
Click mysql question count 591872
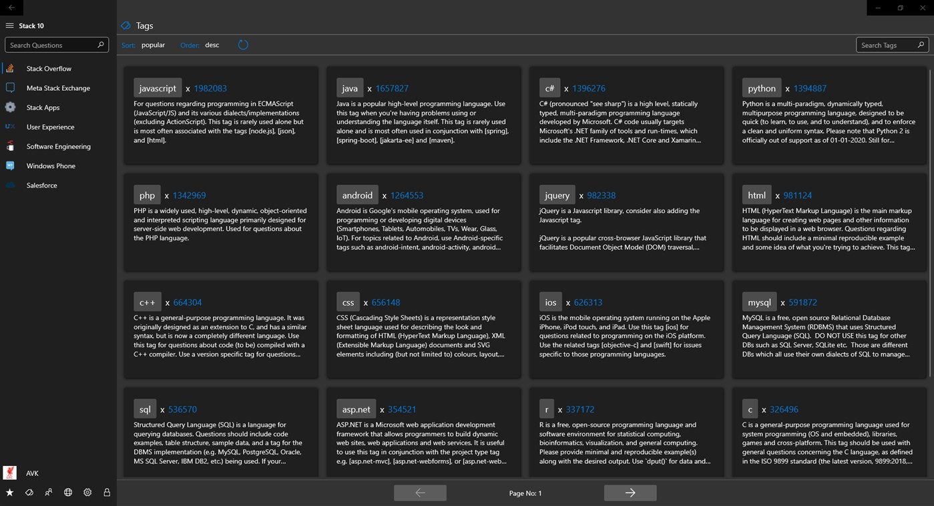(x=802, y=302)
